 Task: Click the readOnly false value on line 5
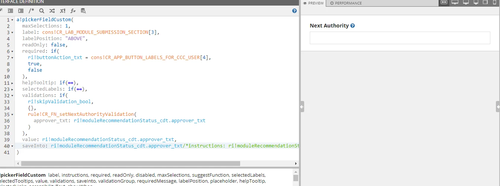point(58,45)
